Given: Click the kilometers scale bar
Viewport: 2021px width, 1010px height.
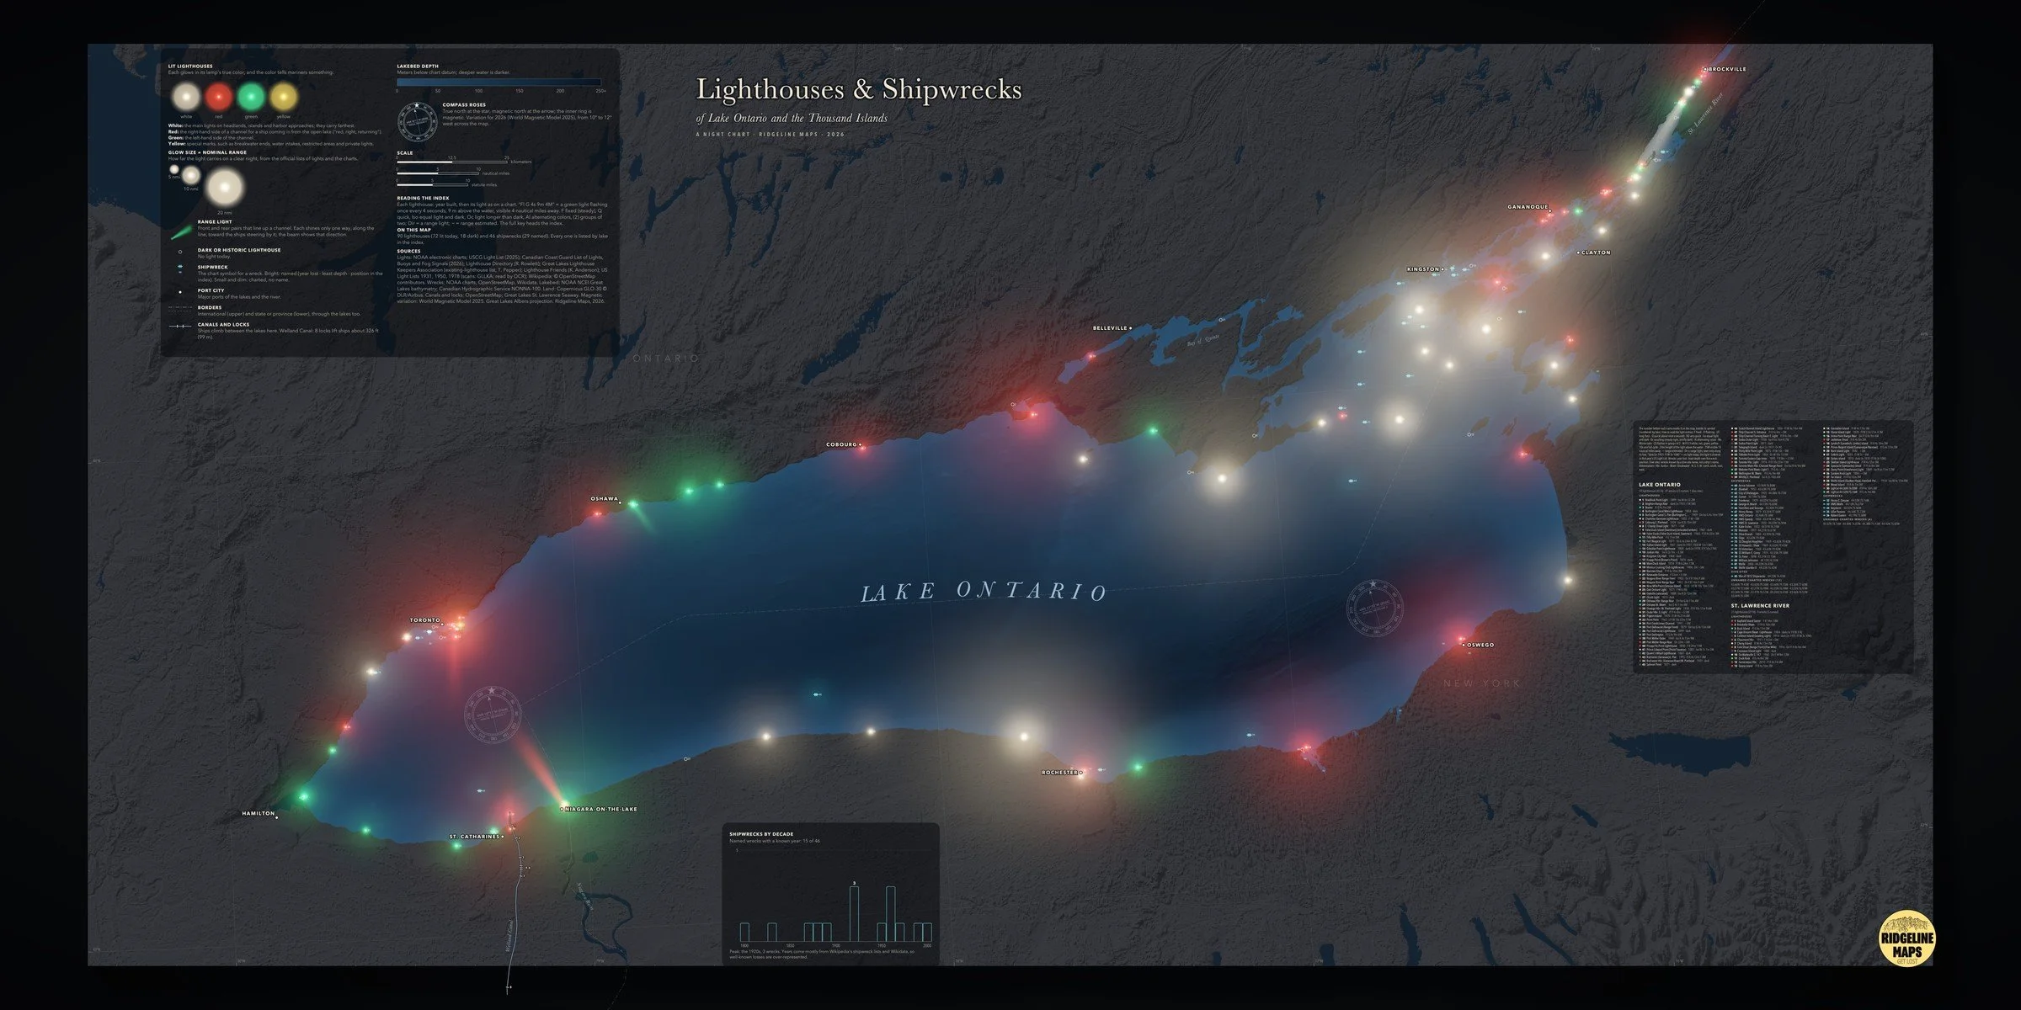Looking at the screenshot, I should 451,160.
